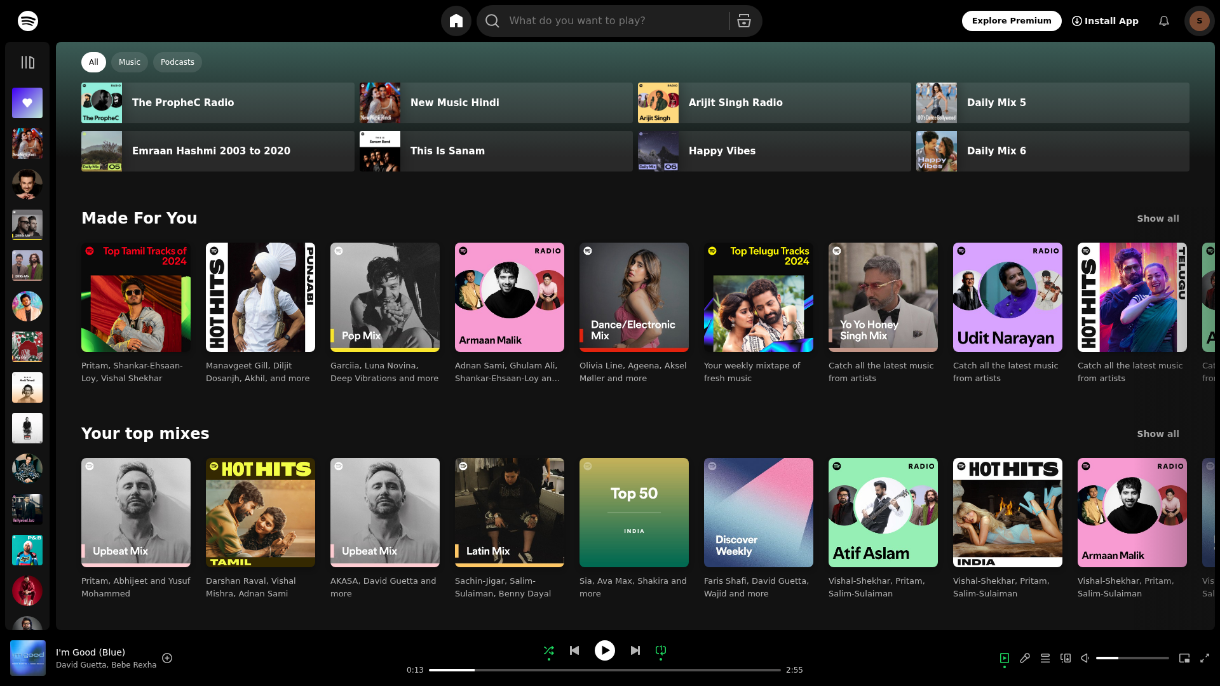Open the Daily Mix 5 tile
1220x686 pixels.
click(1053, 103)
